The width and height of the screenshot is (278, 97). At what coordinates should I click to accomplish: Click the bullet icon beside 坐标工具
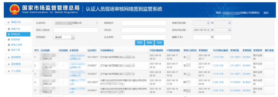tap(9, 50)
